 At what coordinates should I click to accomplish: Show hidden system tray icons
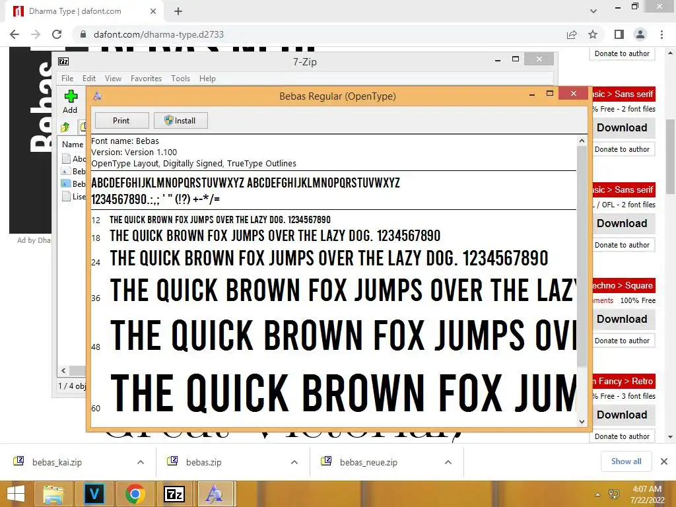[597, 494]
